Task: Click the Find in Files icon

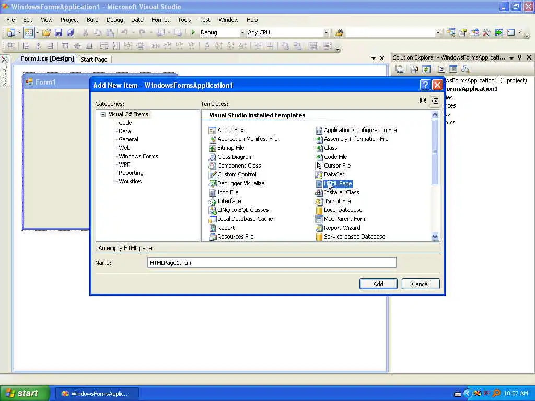Action: (x=339, y=32)
